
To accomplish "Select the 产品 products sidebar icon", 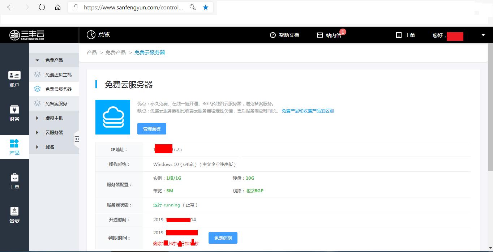I will 14,147.
